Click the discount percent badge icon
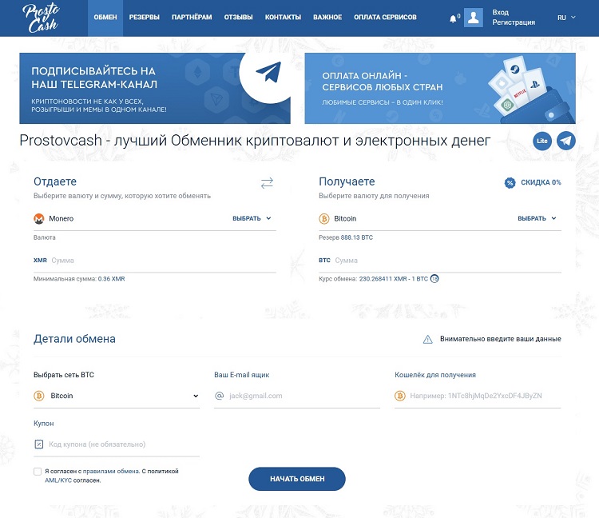The height and width of the screenshot is (518, 599). point(510,183)
